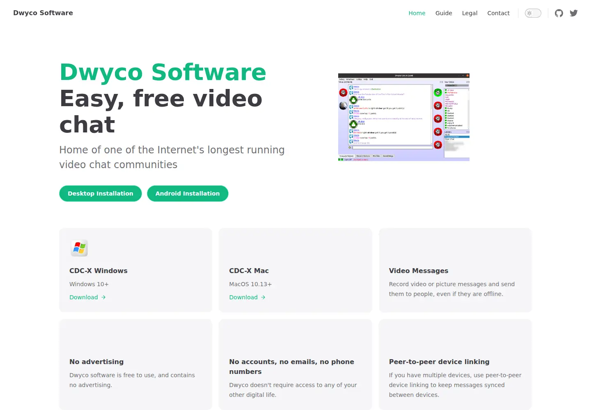Screen dimensions: 591x410
Task: Open the Contact nav item
Action: pos(498,13)
